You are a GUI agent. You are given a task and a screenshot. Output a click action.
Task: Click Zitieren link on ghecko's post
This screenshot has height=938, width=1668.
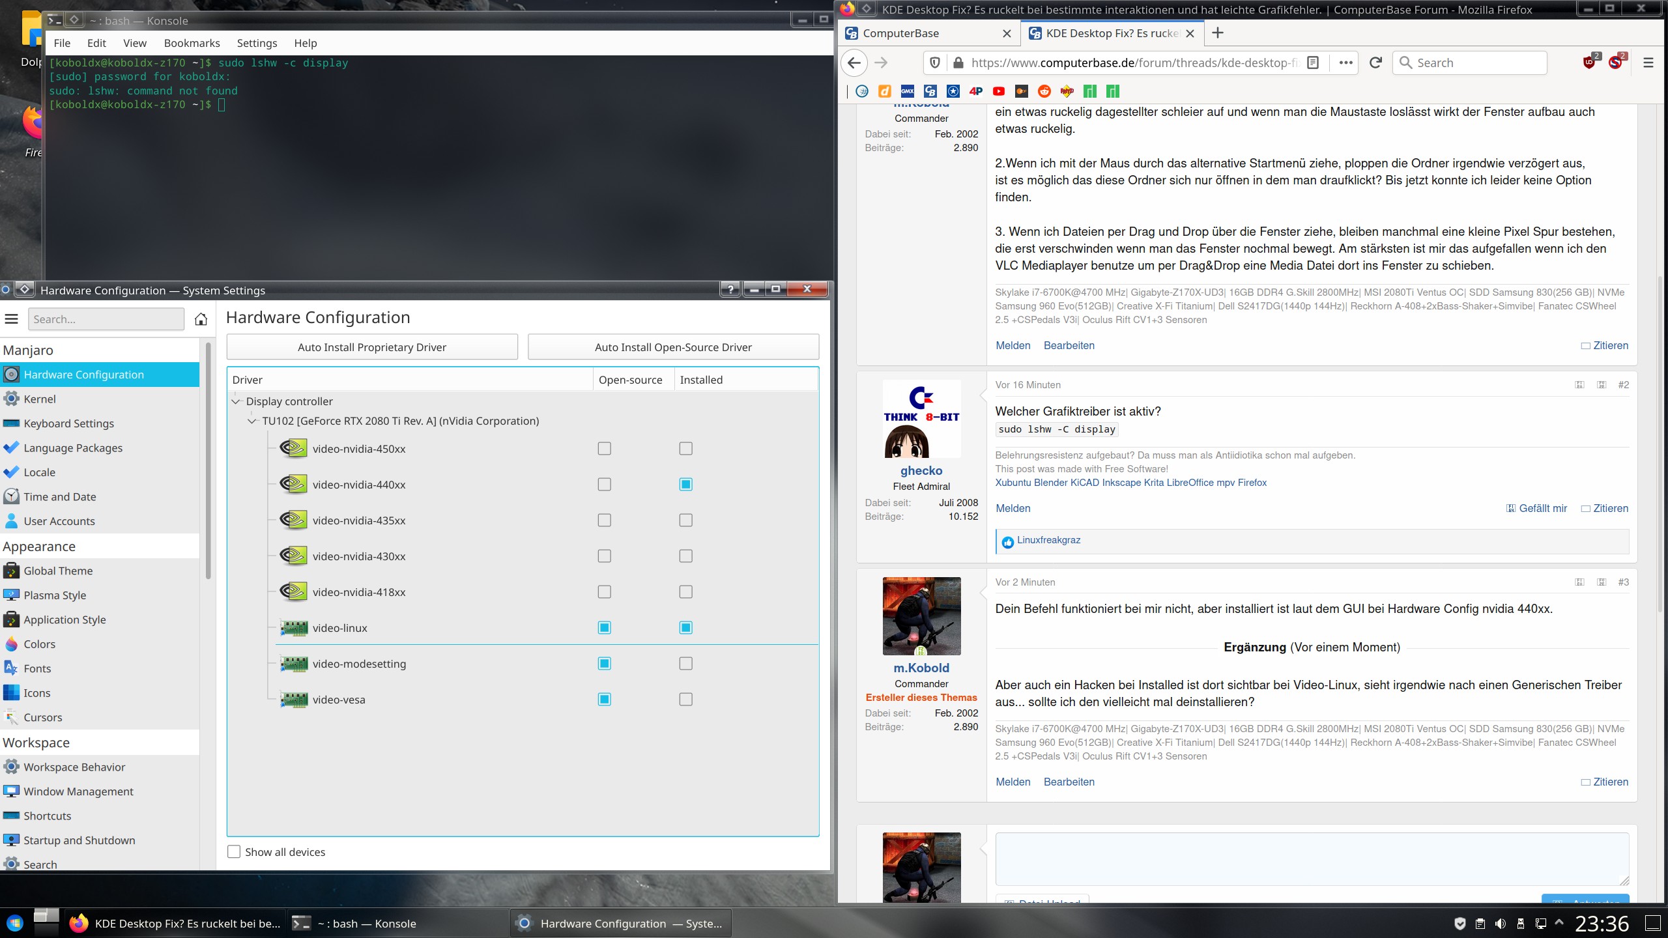(1610, 509)
